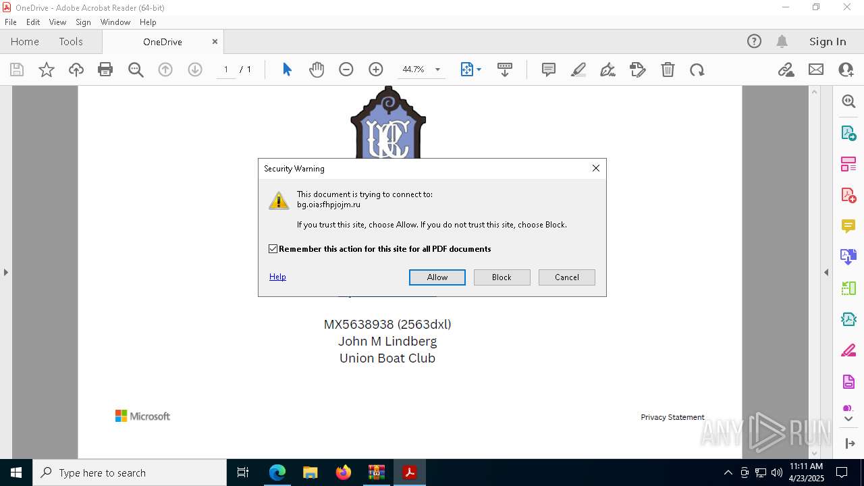
Task: Share a link to this file
Action: pyautogui.click(x=786, y=70)
